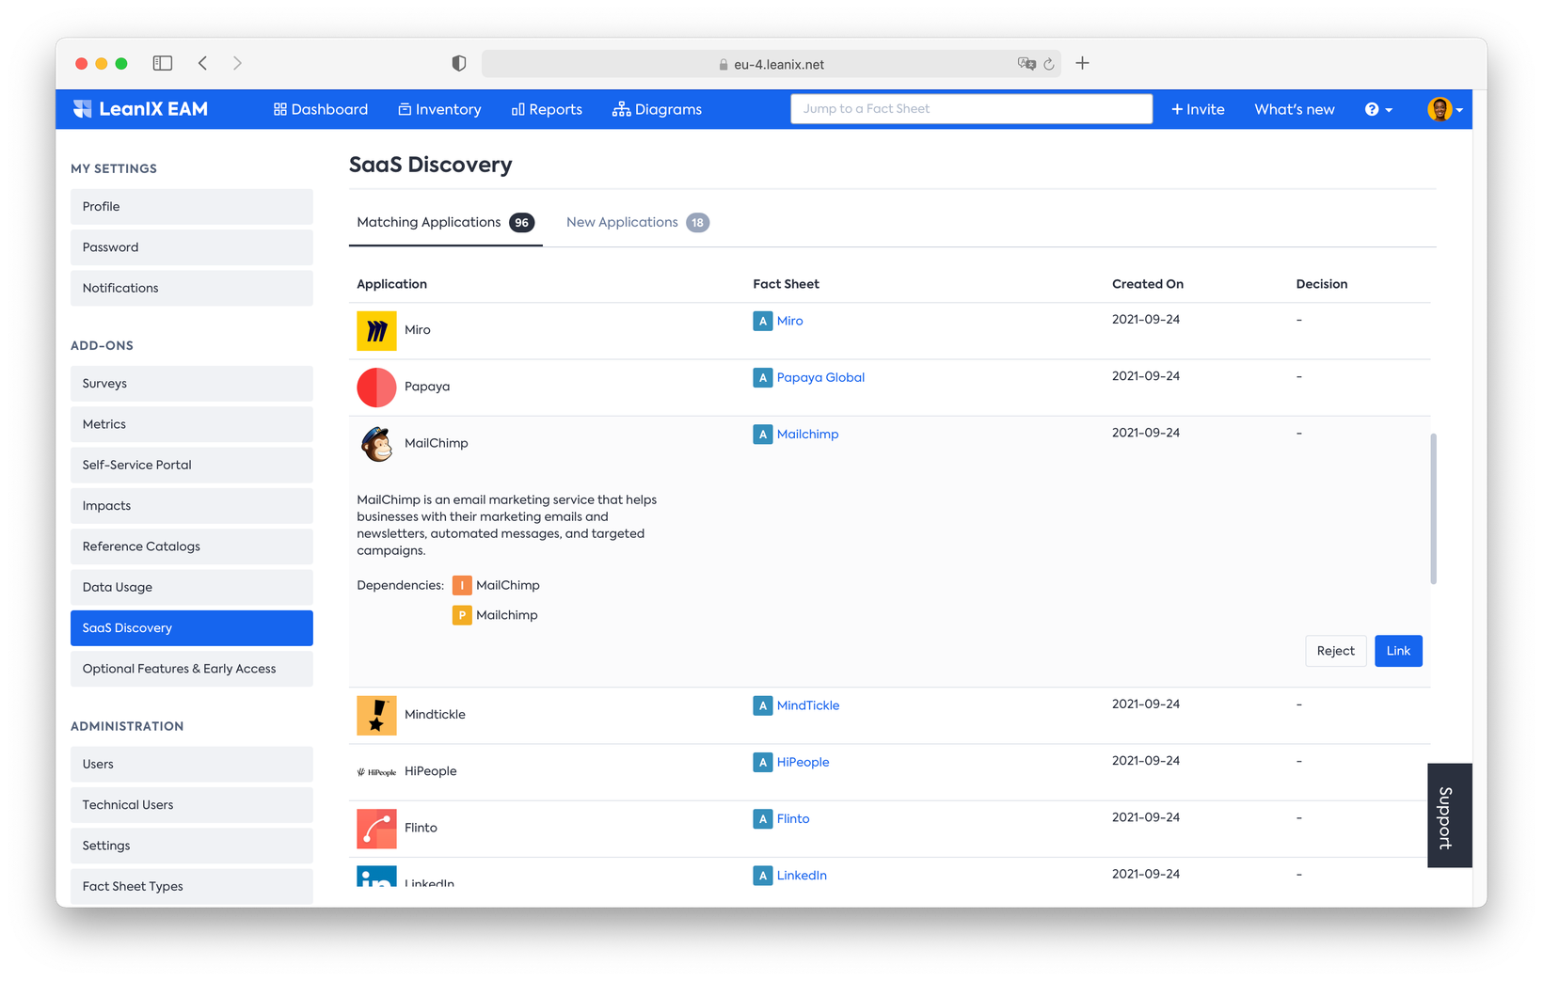Open the Dashboard menu item
The width and height of the screenshot is (1543, 981).
(x=321, y=109)
